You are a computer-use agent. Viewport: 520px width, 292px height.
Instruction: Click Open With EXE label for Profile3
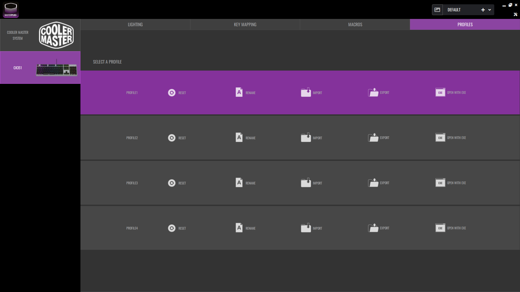tap(456, 183)
